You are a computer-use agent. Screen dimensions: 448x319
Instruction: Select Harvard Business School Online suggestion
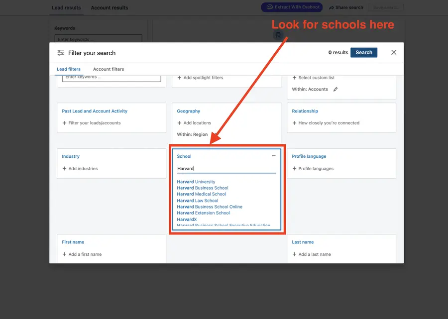coord(210,207)
